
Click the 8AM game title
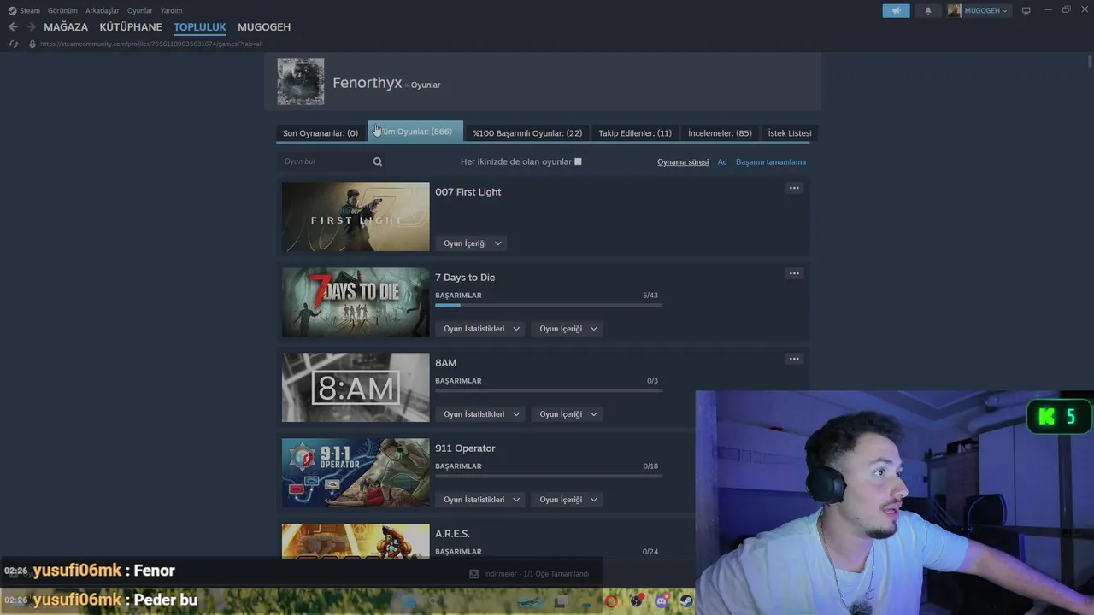pos(446,363)
